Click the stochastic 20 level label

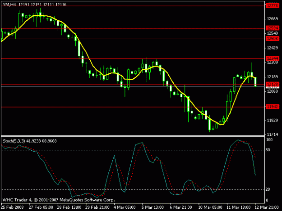[268, 189]
